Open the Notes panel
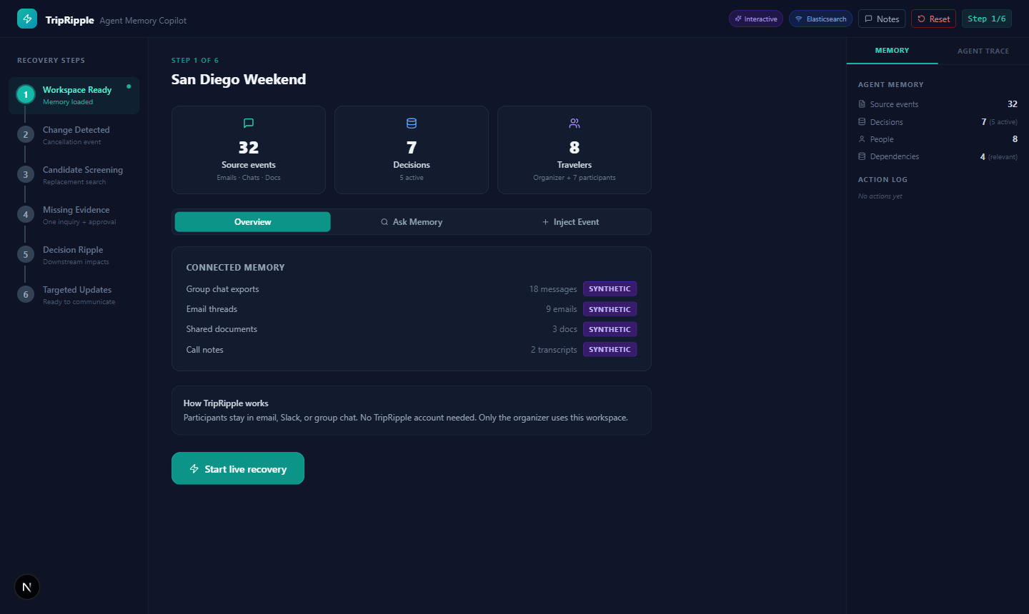 coord(882,19)
